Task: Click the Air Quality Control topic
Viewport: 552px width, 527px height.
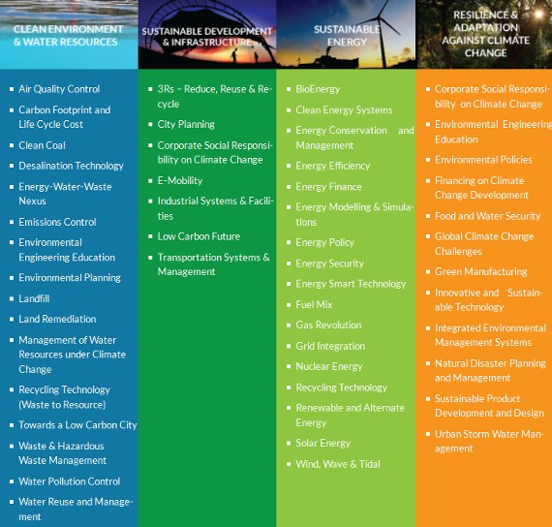Action: [59, 89]
